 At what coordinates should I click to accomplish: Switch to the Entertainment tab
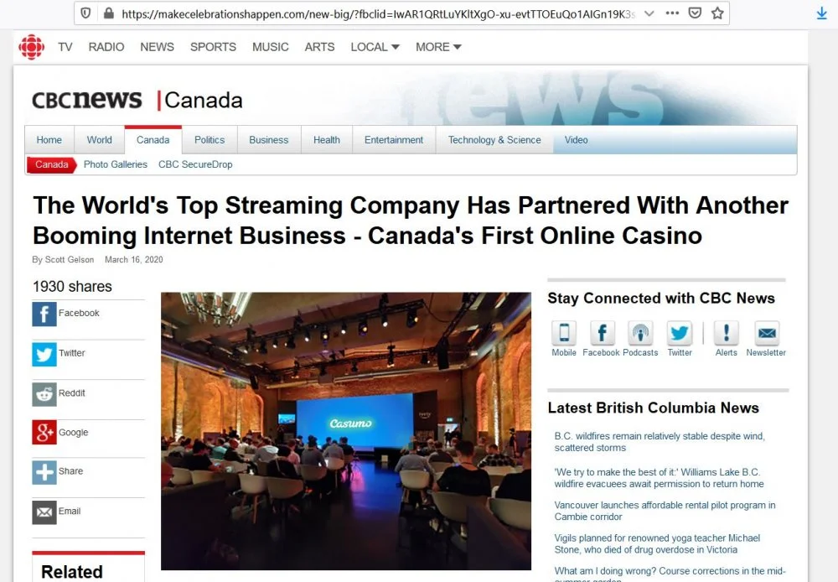point(394,140)
